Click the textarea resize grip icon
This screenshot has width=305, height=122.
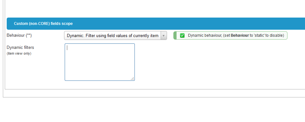(x=132, y=78)
